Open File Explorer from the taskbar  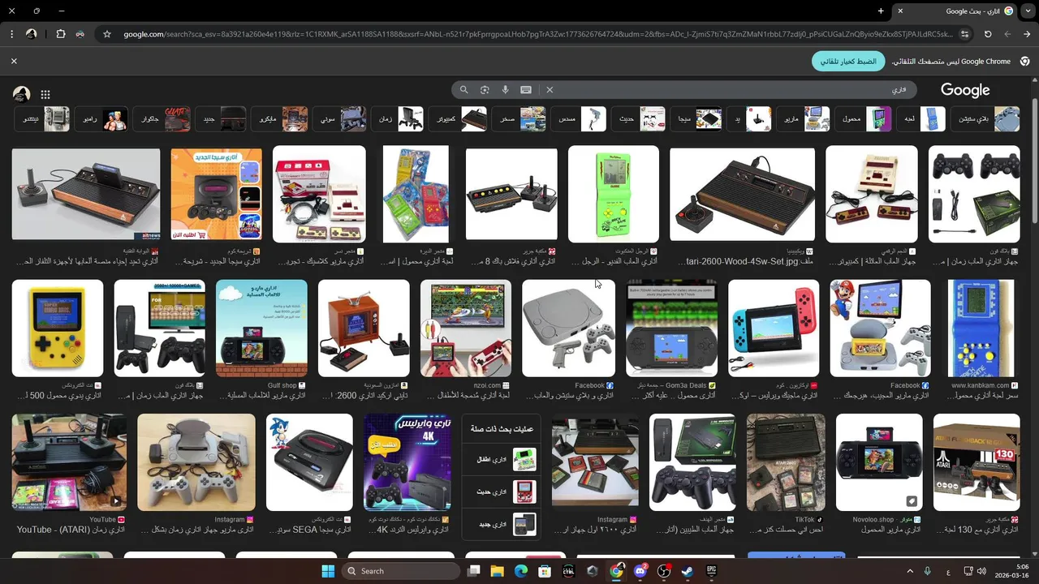pos(498,571)
